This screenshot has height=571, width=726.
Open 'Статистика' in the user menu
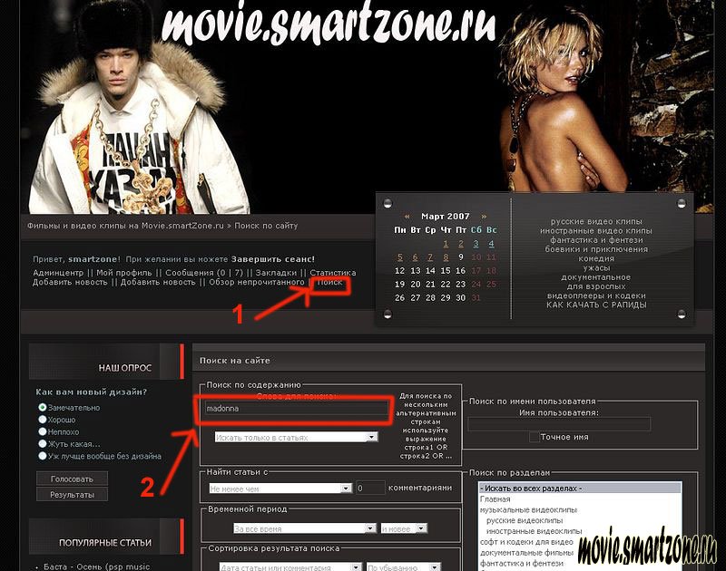(x=333, y=272)
